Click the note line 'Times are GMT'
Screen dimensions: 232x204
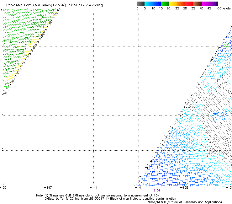tap(61, 196)
